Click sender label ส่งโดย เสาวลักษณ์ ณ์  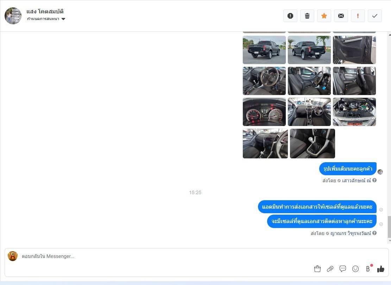[x=347, y=180]
